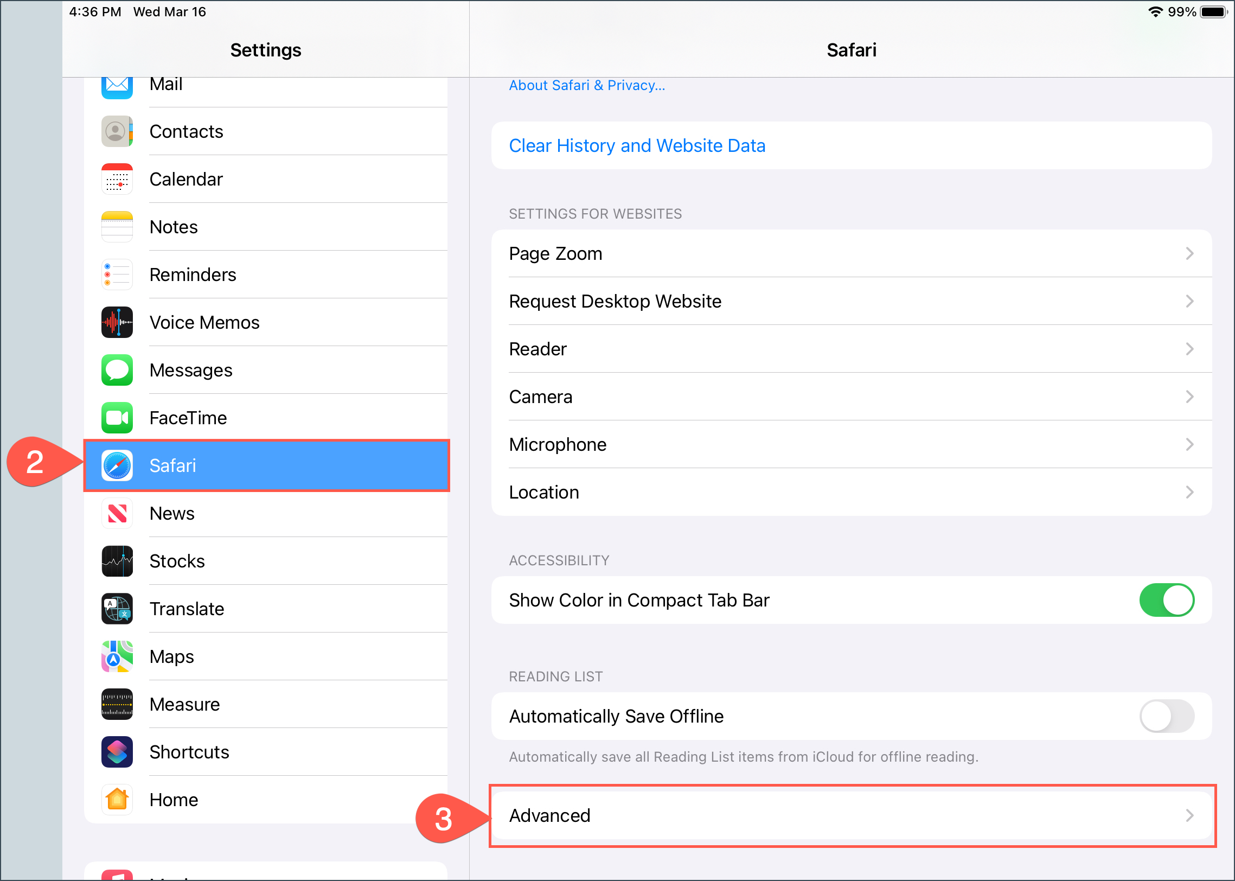Tap the Reminders app icon

(117, 274)
